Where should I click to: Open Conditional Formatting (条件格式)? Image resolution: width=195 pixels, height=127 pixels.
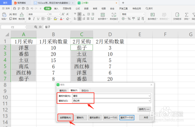(x=153, y=16)
